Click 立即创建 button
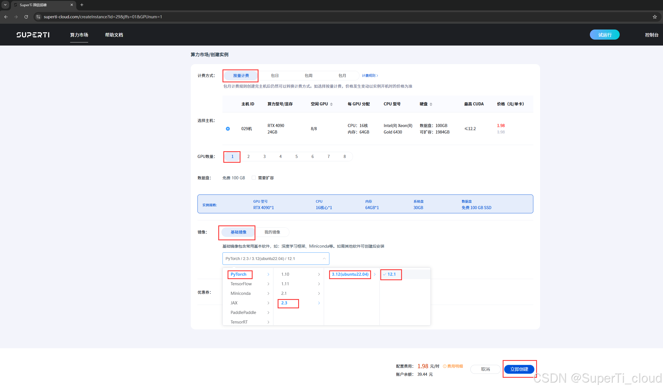663x389 pixels. coord(519,369)
